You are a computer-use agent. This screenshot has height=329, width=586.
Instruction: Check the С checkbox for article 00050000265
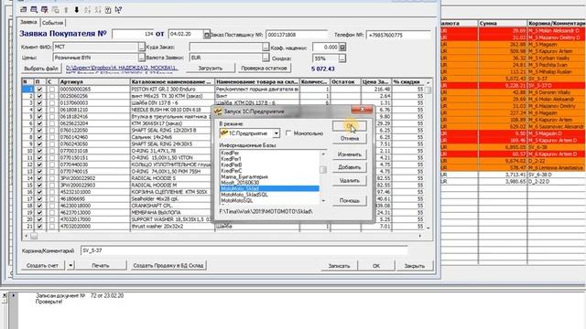click(x=52, y=90)
